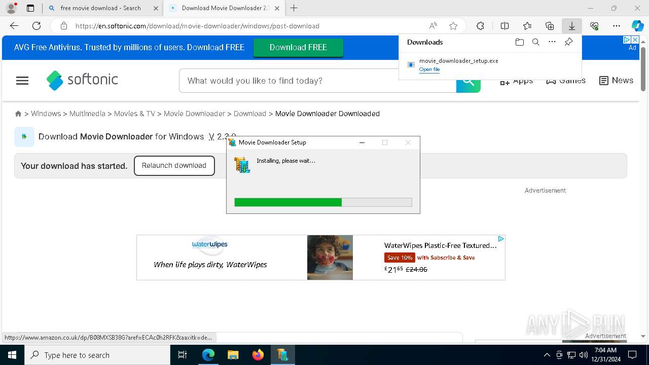Open a new browser tab

click(x=294, y=8)
